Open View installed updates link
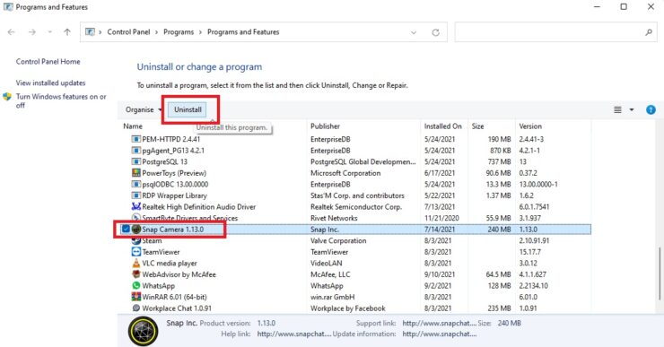664x347 pixels. (50, 83)
